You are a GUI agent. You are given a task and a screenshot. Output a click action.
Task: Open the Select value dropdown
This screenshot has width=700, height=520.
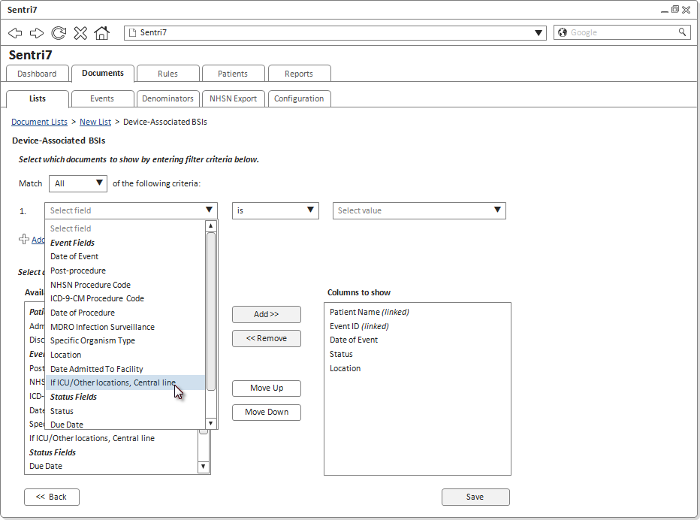pyautogui.click(x=419, y=210)
